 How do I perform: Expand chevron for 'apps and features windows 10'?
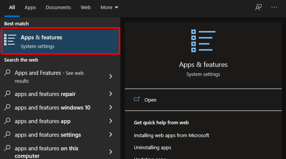tap(111, 107)
